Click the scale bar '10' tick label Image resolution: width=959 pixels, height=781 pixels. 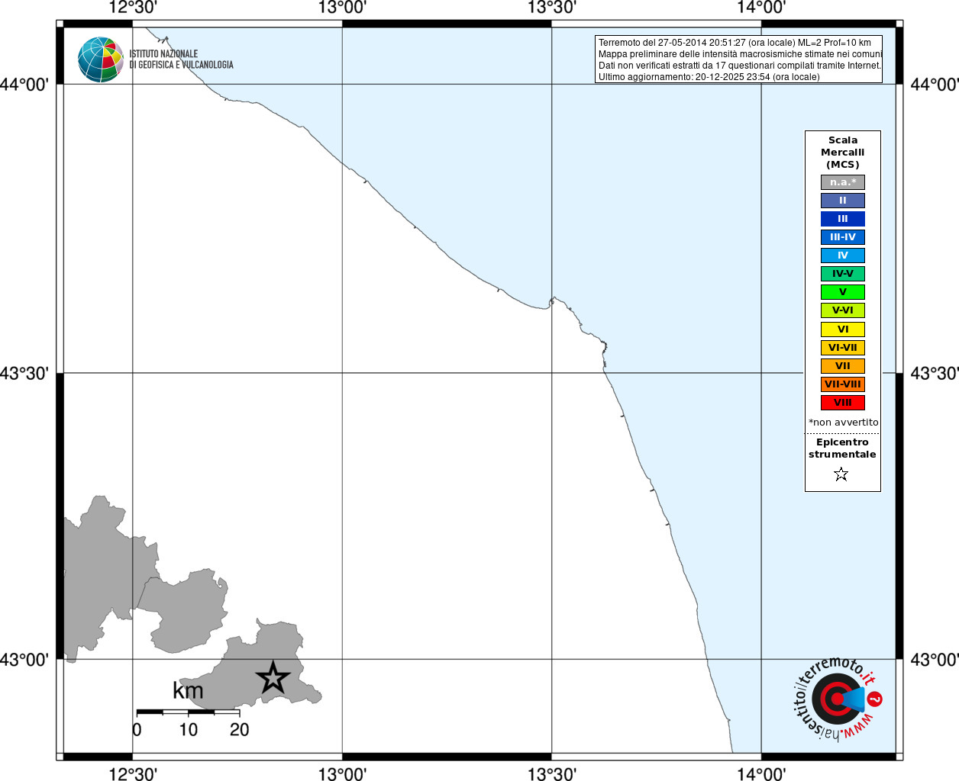[x=188, y=730]
